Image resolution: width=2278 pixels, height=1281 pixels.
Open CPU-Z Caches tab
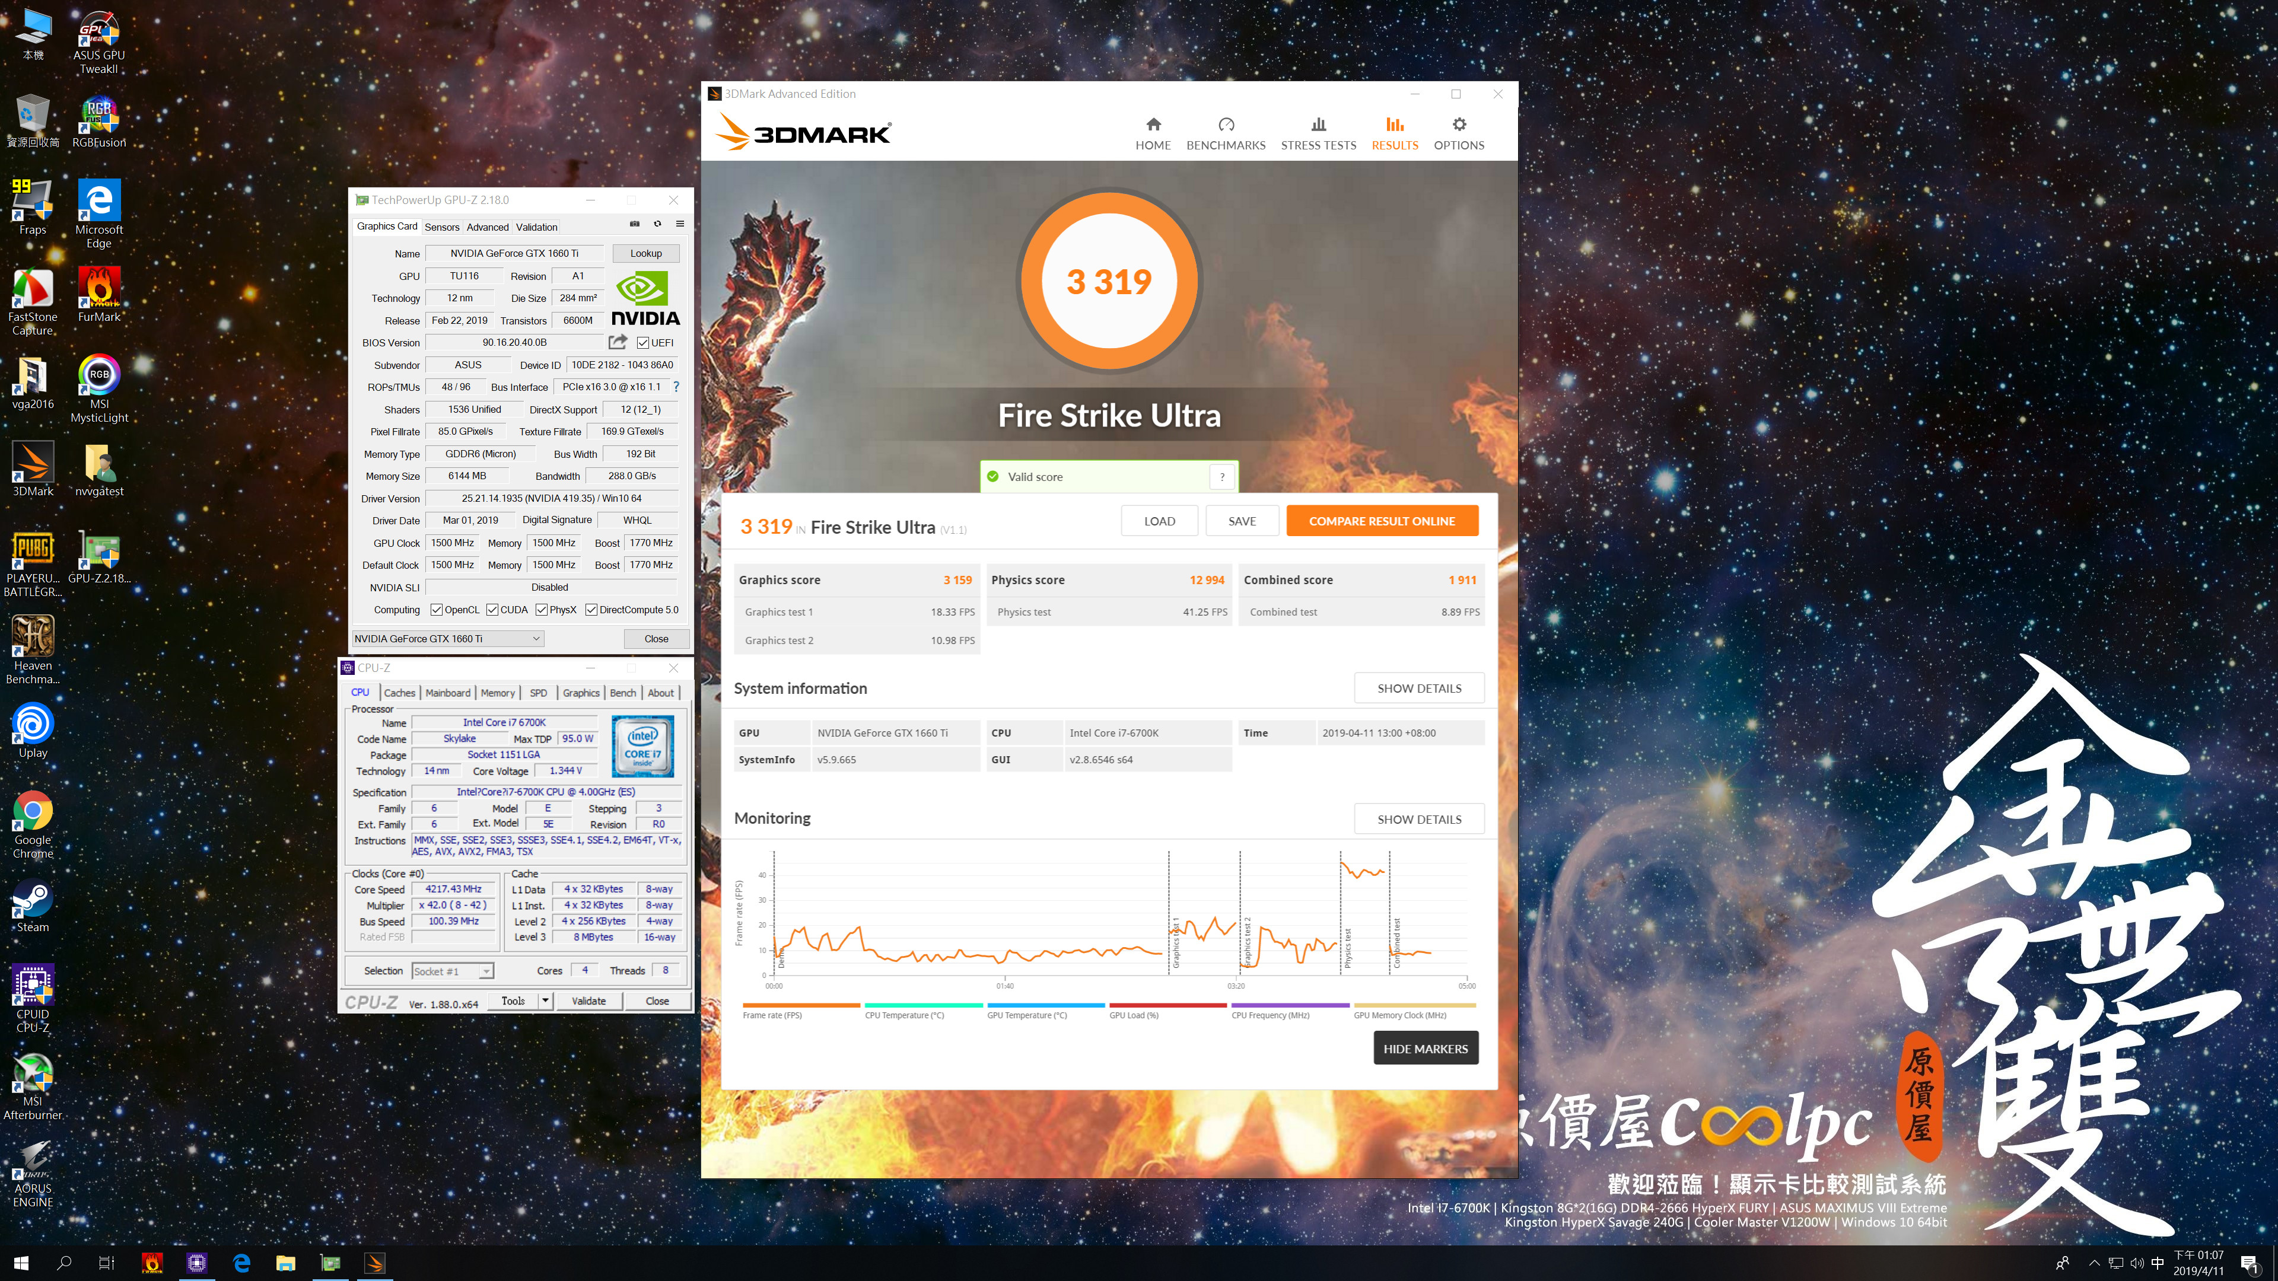[x=399, y=693]
